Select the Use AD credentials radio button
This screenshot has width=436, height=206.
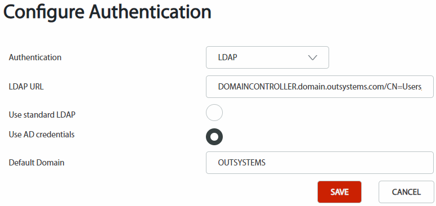(214, 137)
